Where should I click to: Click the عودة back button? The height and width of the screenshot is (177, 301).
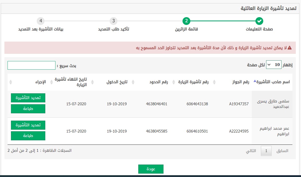(151, 169)
